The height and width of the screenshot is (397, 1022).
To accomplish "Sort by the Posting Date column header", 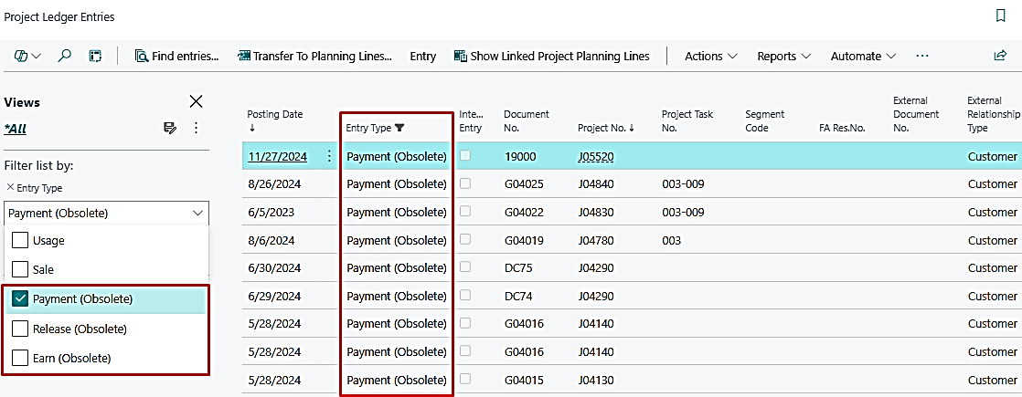I will (x=274, y=114).
